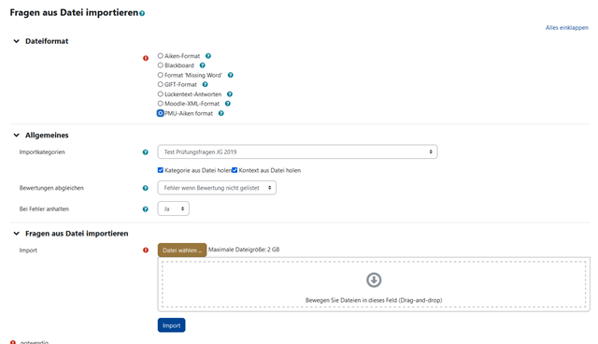The width and height of the screenshot is (598, 344).
Task: Click Alles einklappen link
Action: click(567, 28)
